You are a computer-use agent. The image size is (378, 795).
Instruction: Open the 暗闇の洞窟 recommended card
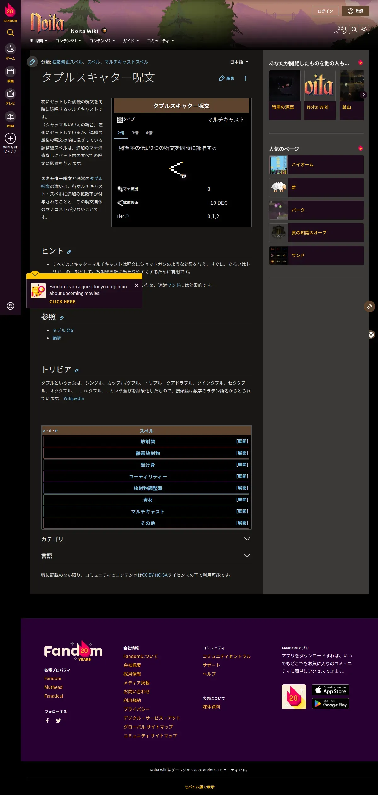pyautogui.click(x=285, y=95)
